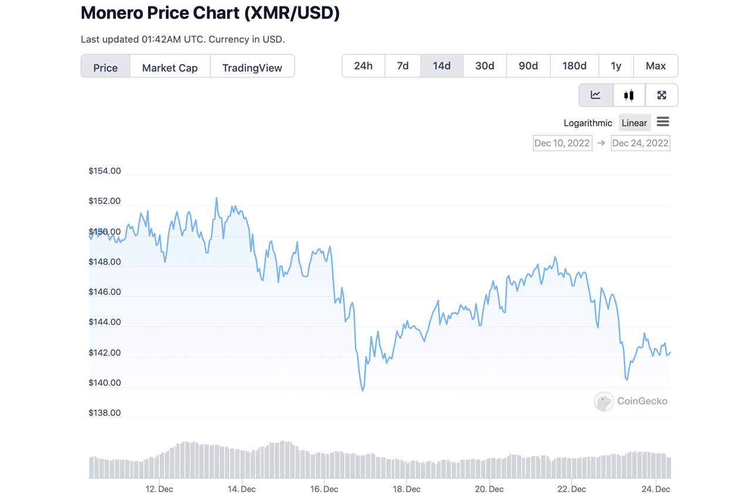Image resolution: width=752 pixels, height=499 pixels.
Task: Select the Max time range
Action: (656, 66)
